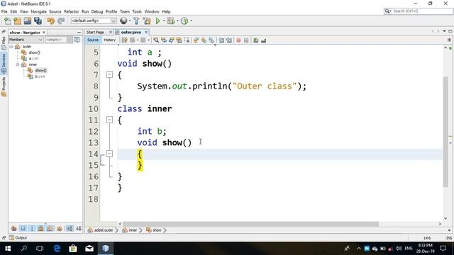Image resolution: width=454 pixels, height=255 pixels.
Task: Open the Members view dropdown in the Navigator
Action: coord(26,40)
